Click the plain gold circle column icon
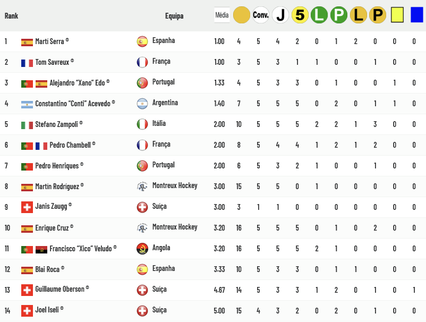Viewport: 426px width, 322px height. point(241,15)
